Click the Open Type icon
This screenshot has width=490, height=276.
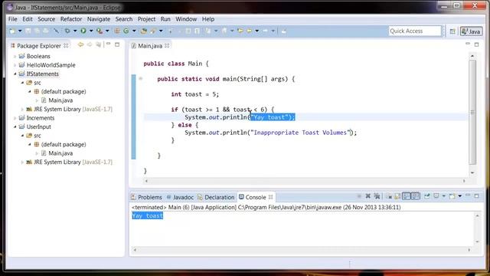click(143, 31)
